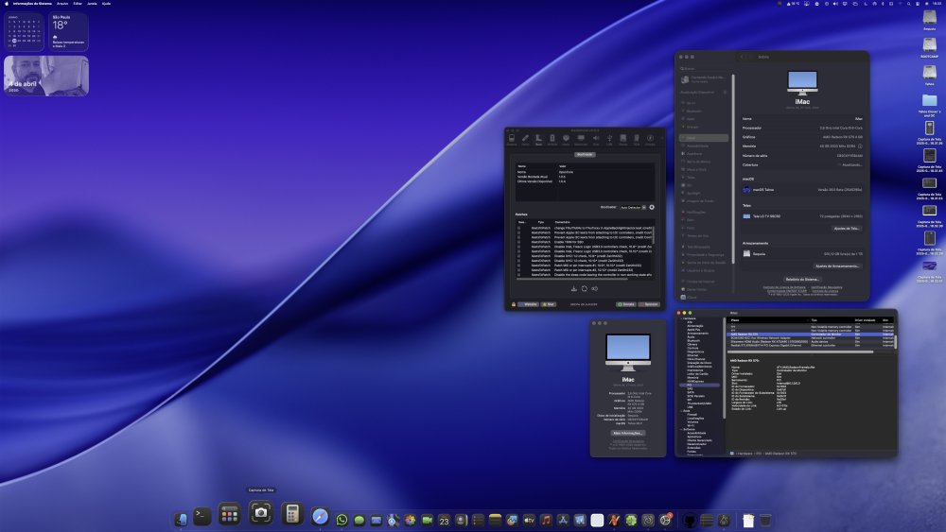Screen dimensions: 946x532
Task: Click the Donate button in Hackintool
Action: pyautogui.click(x=626, y=304)
